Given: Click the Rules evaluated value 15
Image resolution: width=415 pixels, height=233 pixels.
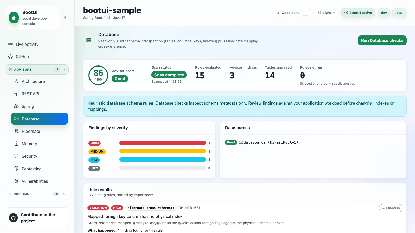Looking at the screenshot, I should tap(200, 75).
